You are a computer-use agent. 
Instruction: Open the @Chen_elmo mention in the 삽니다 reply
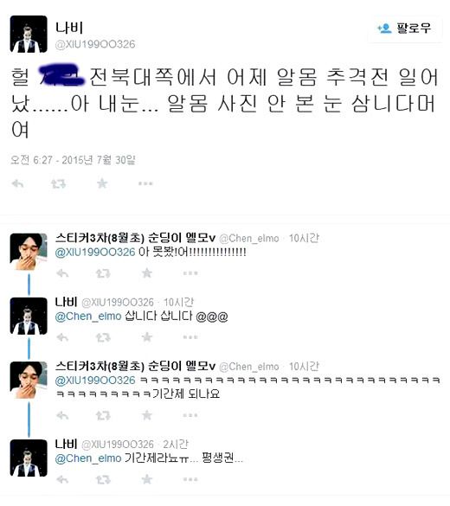point(88,317)
